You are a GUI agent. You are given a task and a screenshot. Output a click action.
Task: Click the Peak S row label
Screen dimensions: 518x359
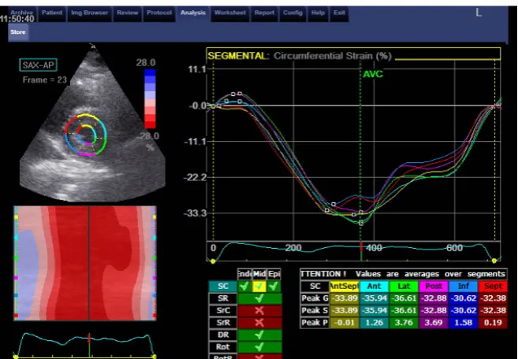coord(315,310)
